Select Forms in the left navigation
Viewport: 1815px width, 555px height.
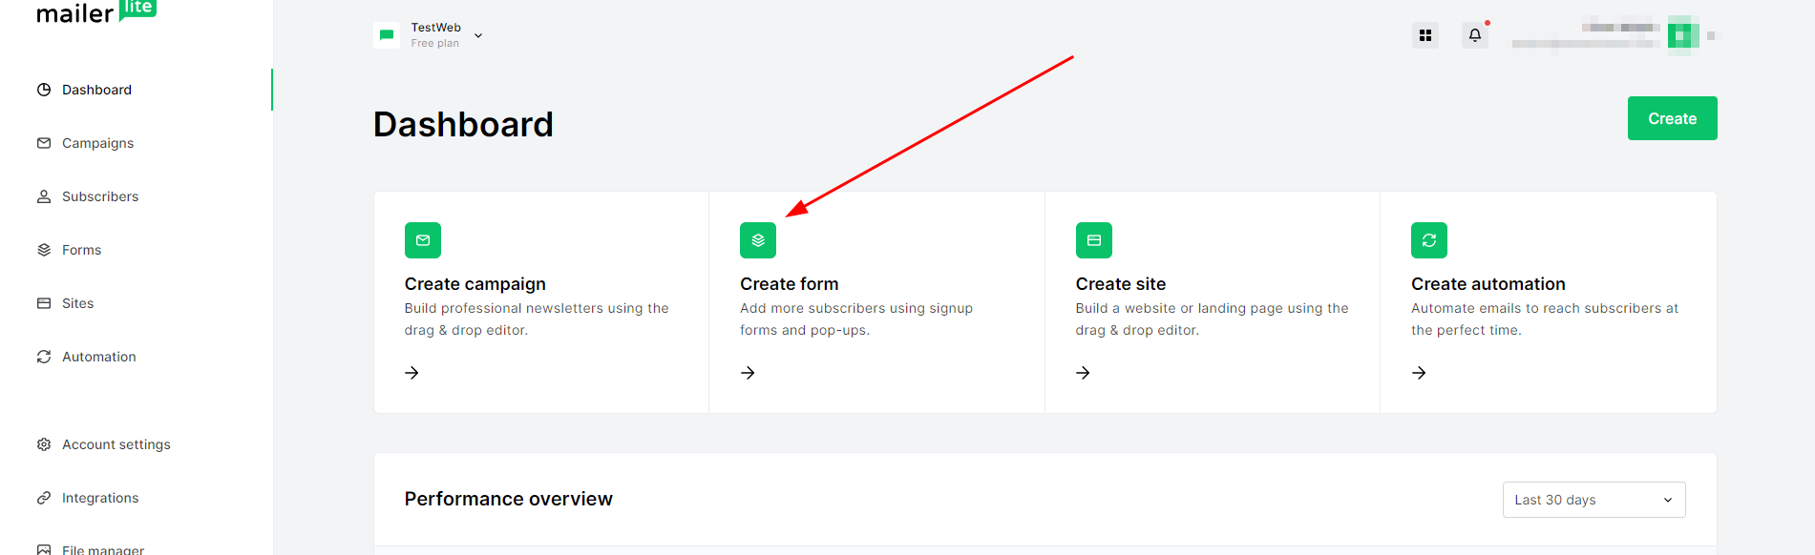[81, 250]
